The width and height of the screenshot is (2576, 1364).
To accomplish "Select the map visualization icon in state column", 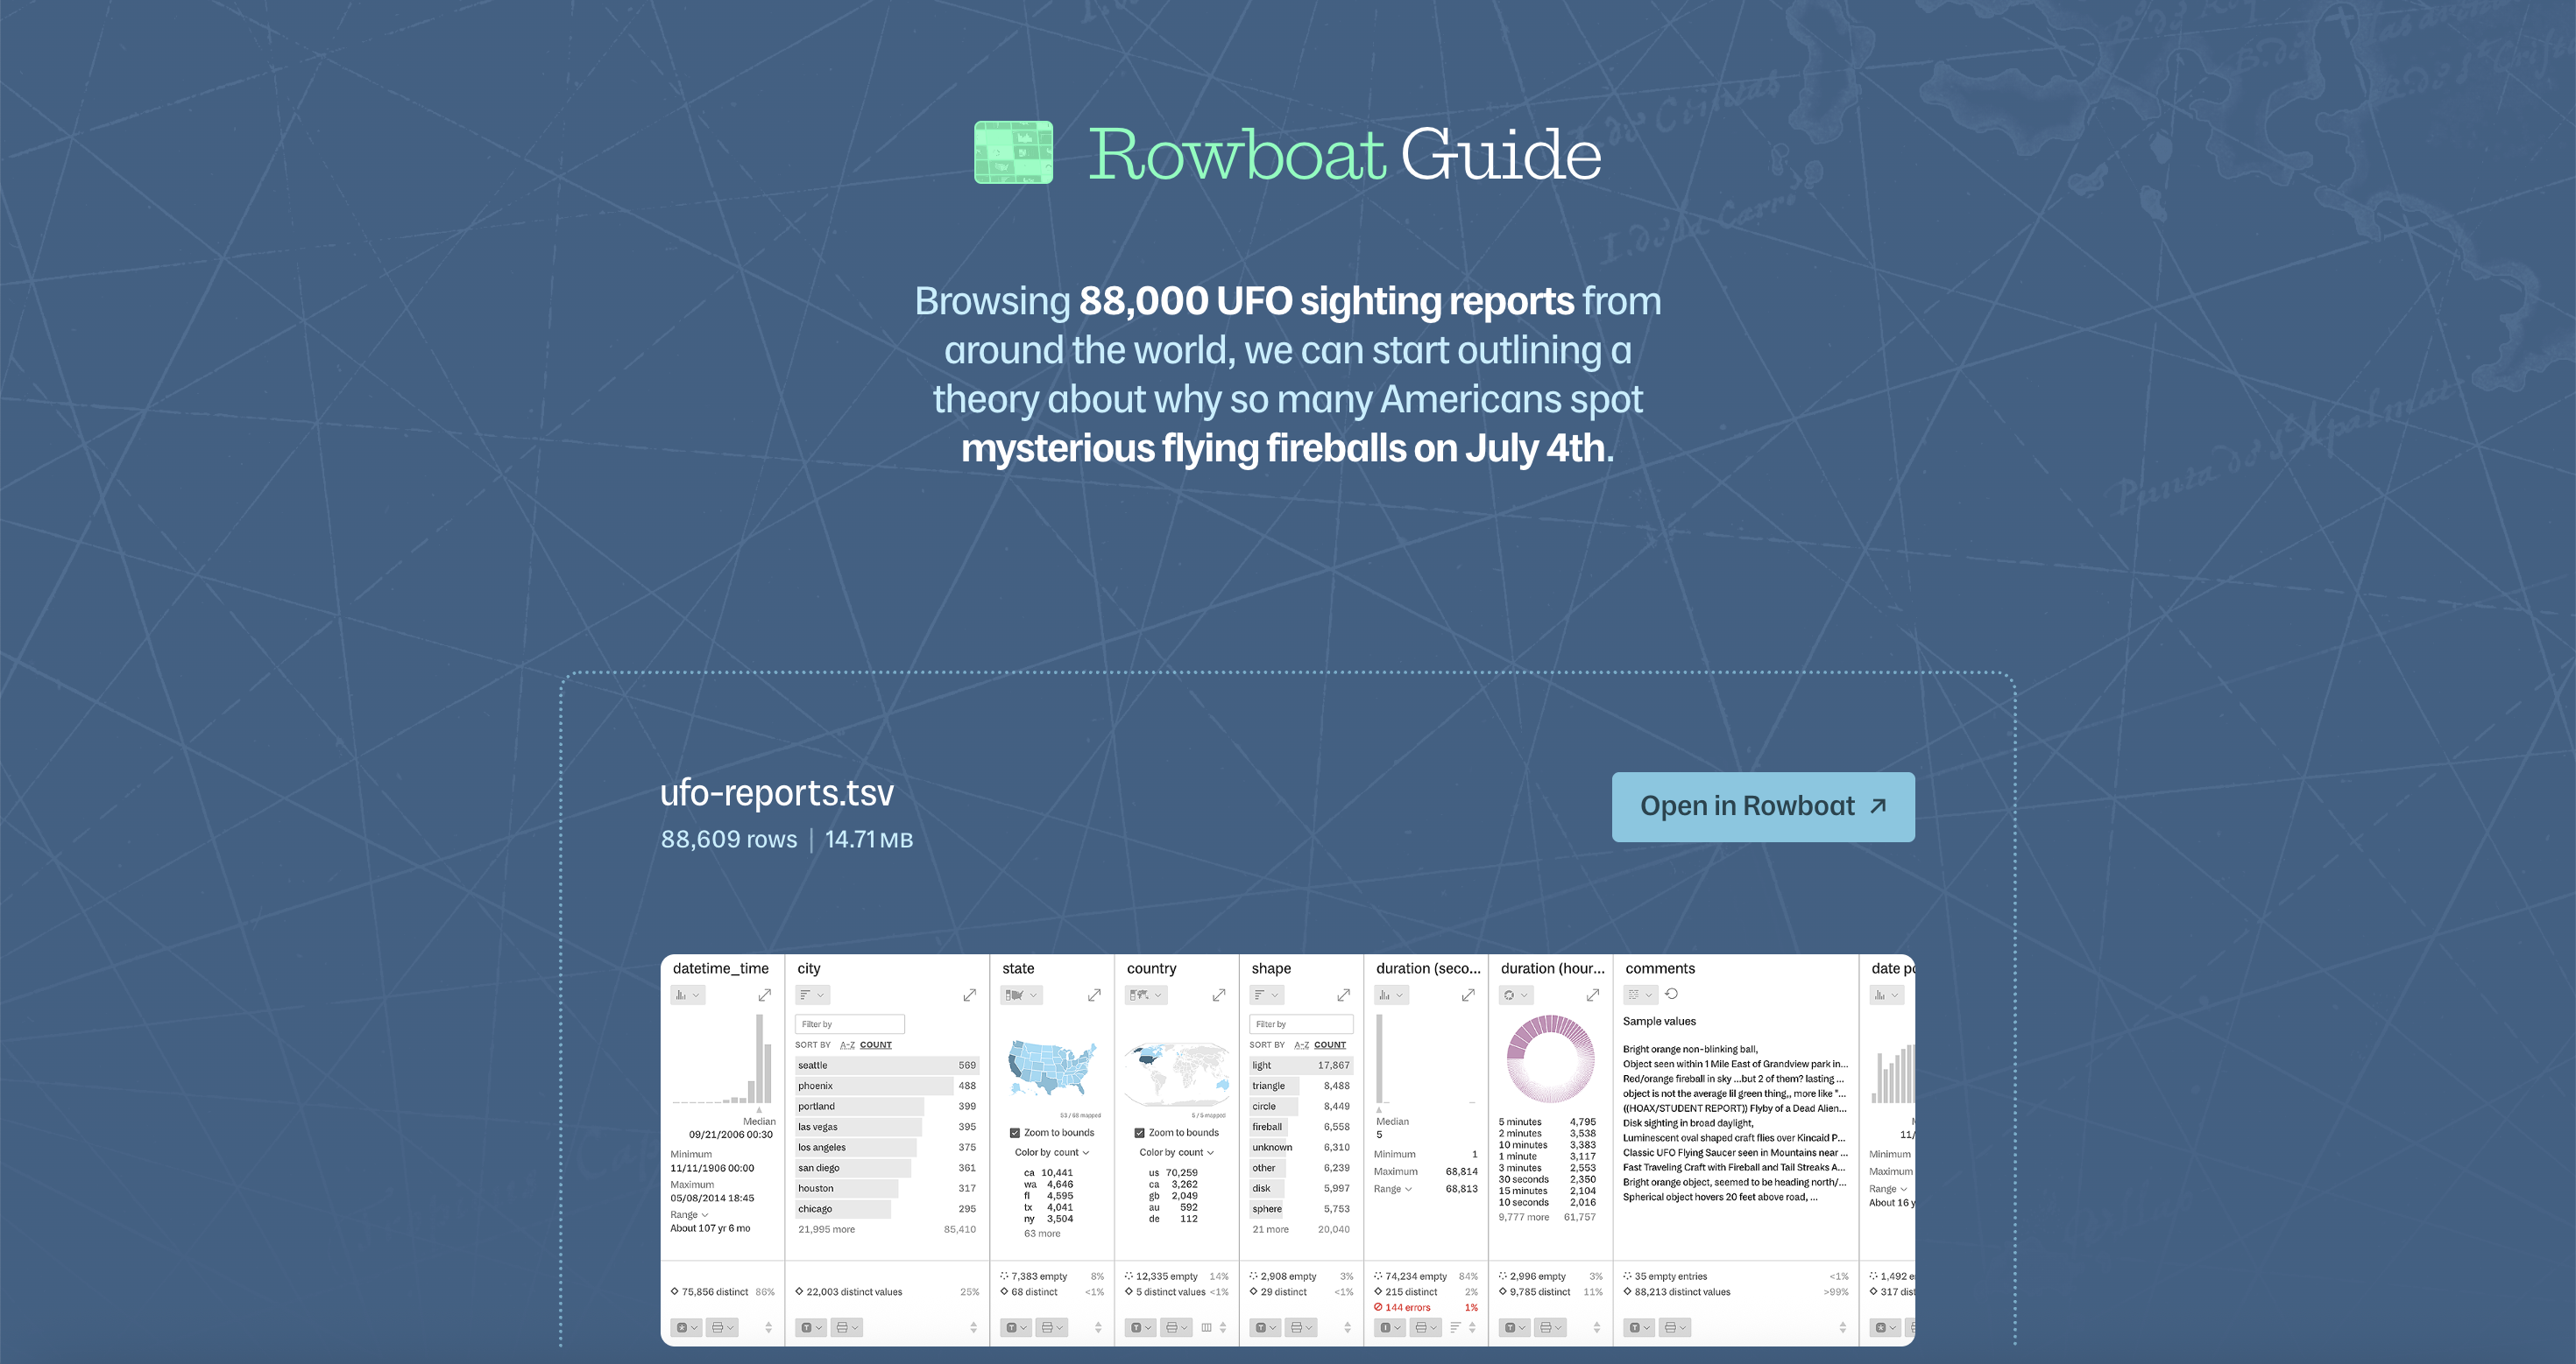I will (x=1013, y=995).
